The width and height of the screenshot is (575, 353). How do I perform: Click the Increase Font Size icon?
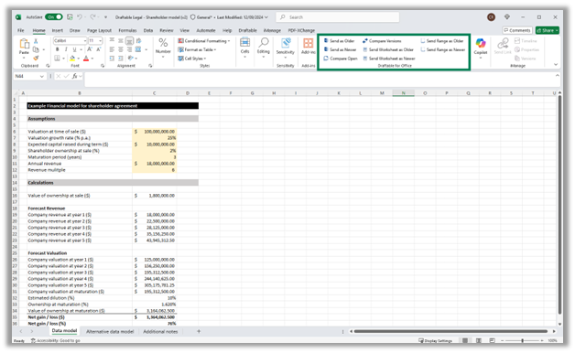[90, 49]
